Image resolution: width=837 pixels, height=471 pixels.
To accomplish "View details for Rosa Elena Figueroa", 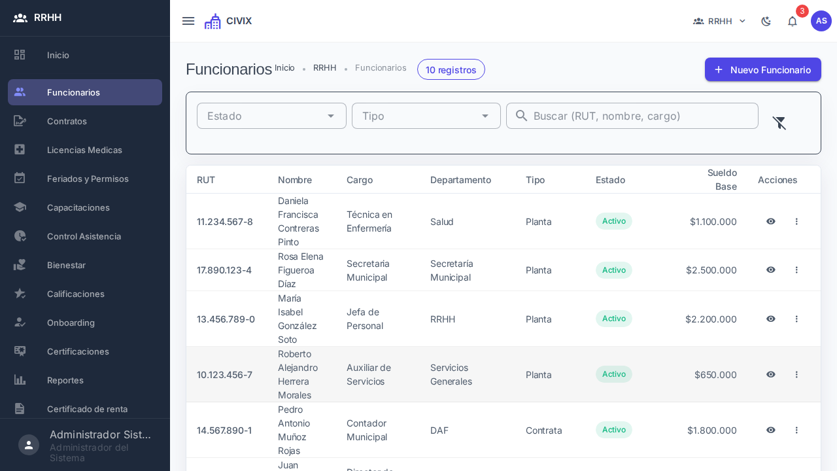I will [771, 270].
